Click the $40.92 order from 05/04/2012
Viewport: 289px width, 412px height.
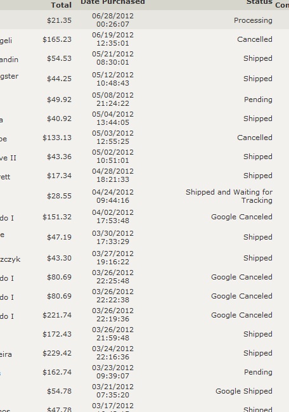pos(144,119)
